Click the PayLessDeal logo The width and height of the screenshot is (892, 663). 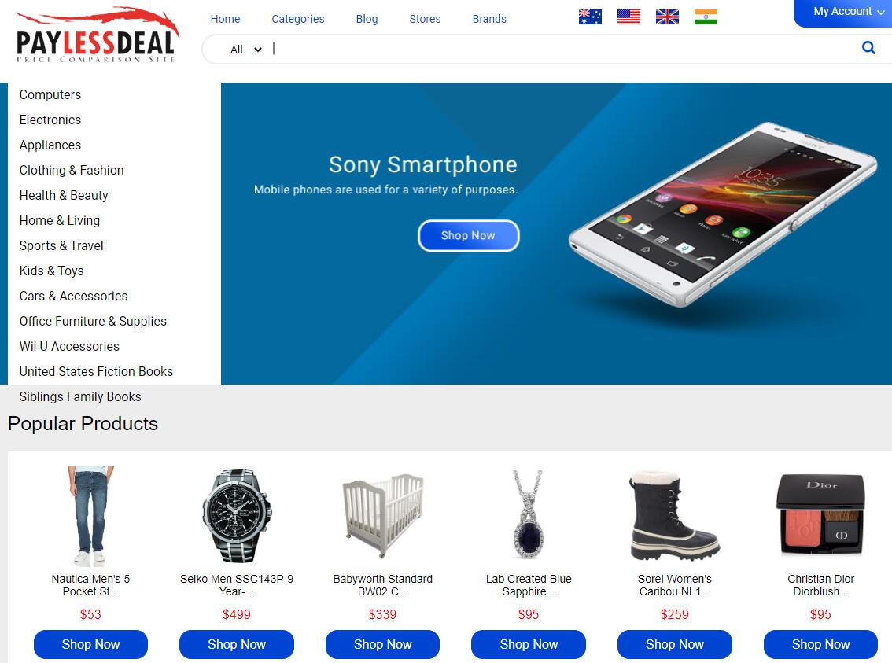pyautogui.click(x=98, y=35)
